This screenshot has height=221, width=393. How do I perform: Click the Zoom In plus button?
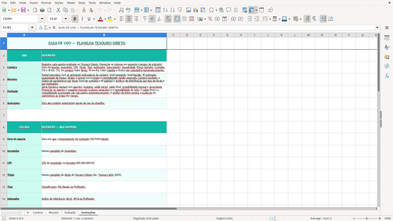click(380, 218)
